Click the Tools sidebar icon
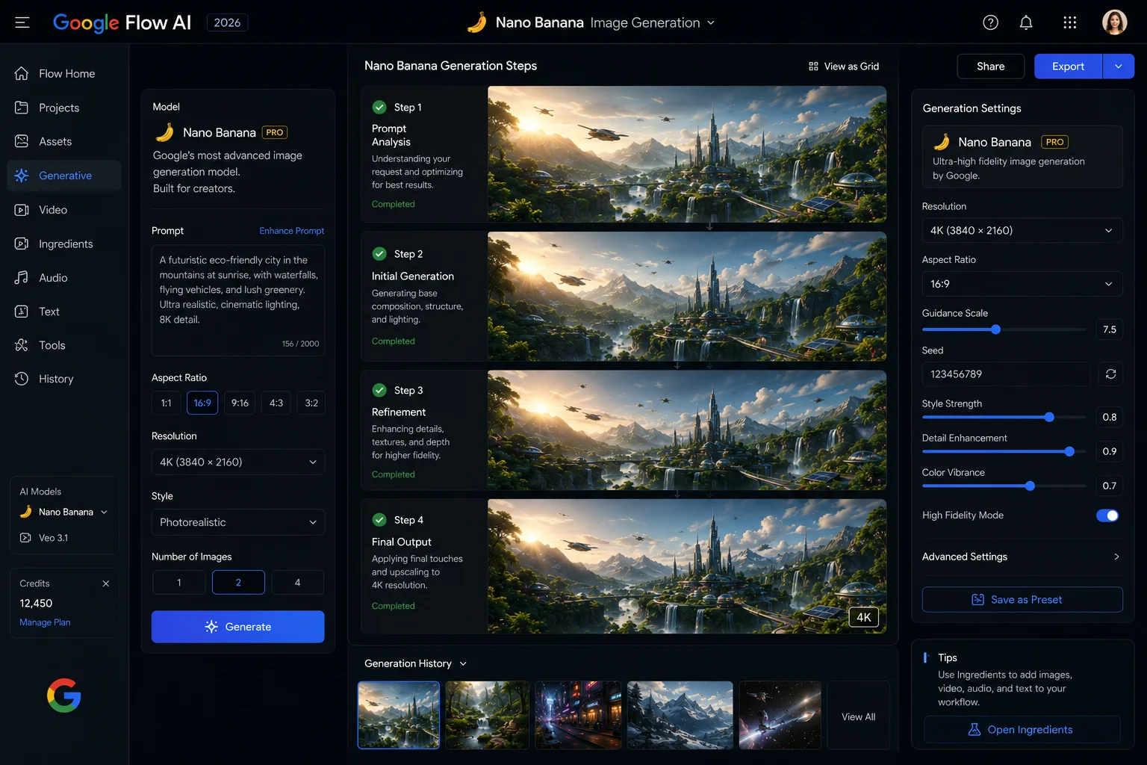The height and width of the screenshot is (765, 1147). 22,345
